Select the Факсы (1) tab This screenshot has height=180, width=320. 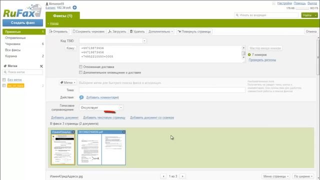point(62,15)
